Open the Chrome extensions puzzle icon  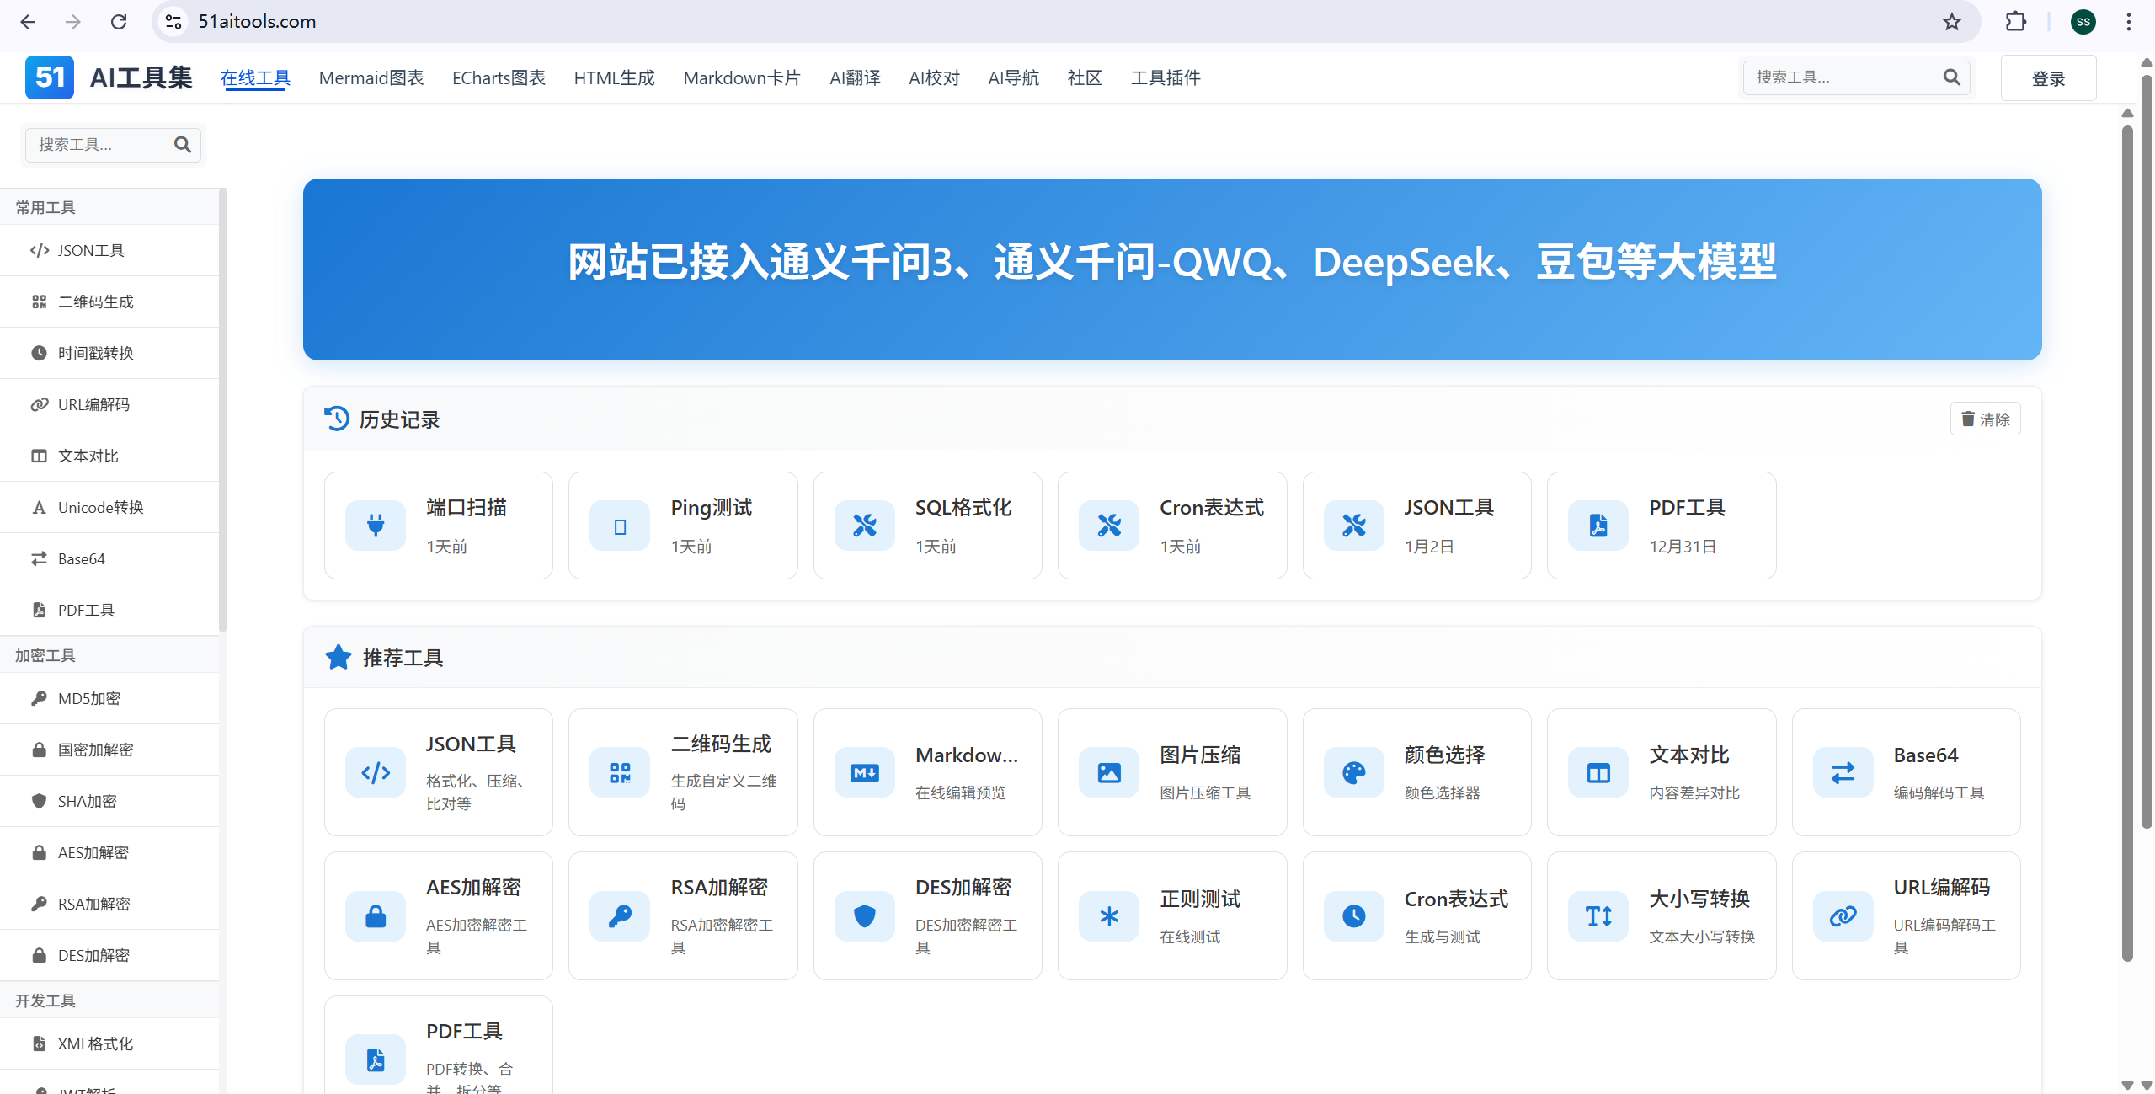point(2015,22)
